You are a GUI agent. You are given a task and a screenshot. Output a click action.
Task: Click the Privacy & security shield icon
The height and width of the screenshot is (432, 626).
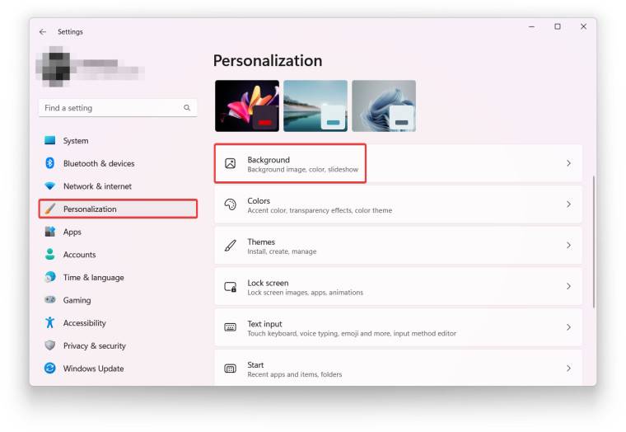click(x=50, y=346)
